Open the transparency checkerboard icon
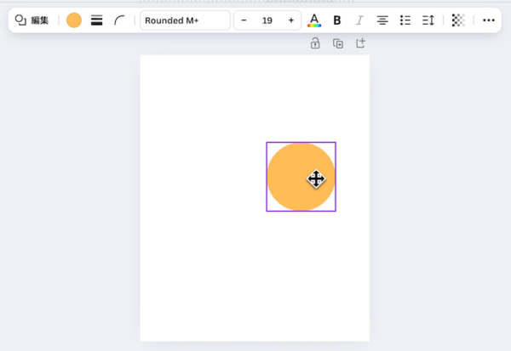 tap(458, 20)
